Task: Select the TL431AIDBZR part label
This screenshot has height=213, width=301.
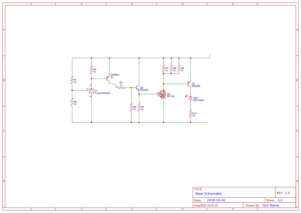Action: tap(102, 93)
